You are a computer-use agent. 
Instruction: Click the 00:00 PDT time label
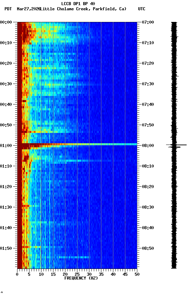[6, 22]
